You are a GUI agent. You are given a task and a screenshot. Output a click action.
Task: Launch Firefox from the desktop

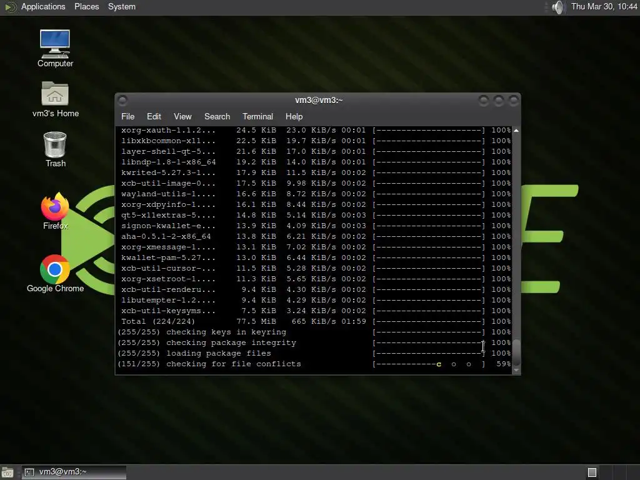point(55,211)
